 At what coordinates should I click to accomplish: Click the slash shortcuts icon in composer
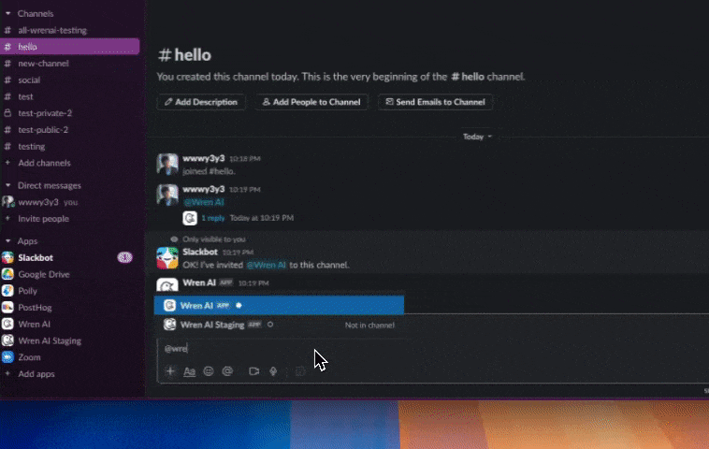[x=300, y=371]
